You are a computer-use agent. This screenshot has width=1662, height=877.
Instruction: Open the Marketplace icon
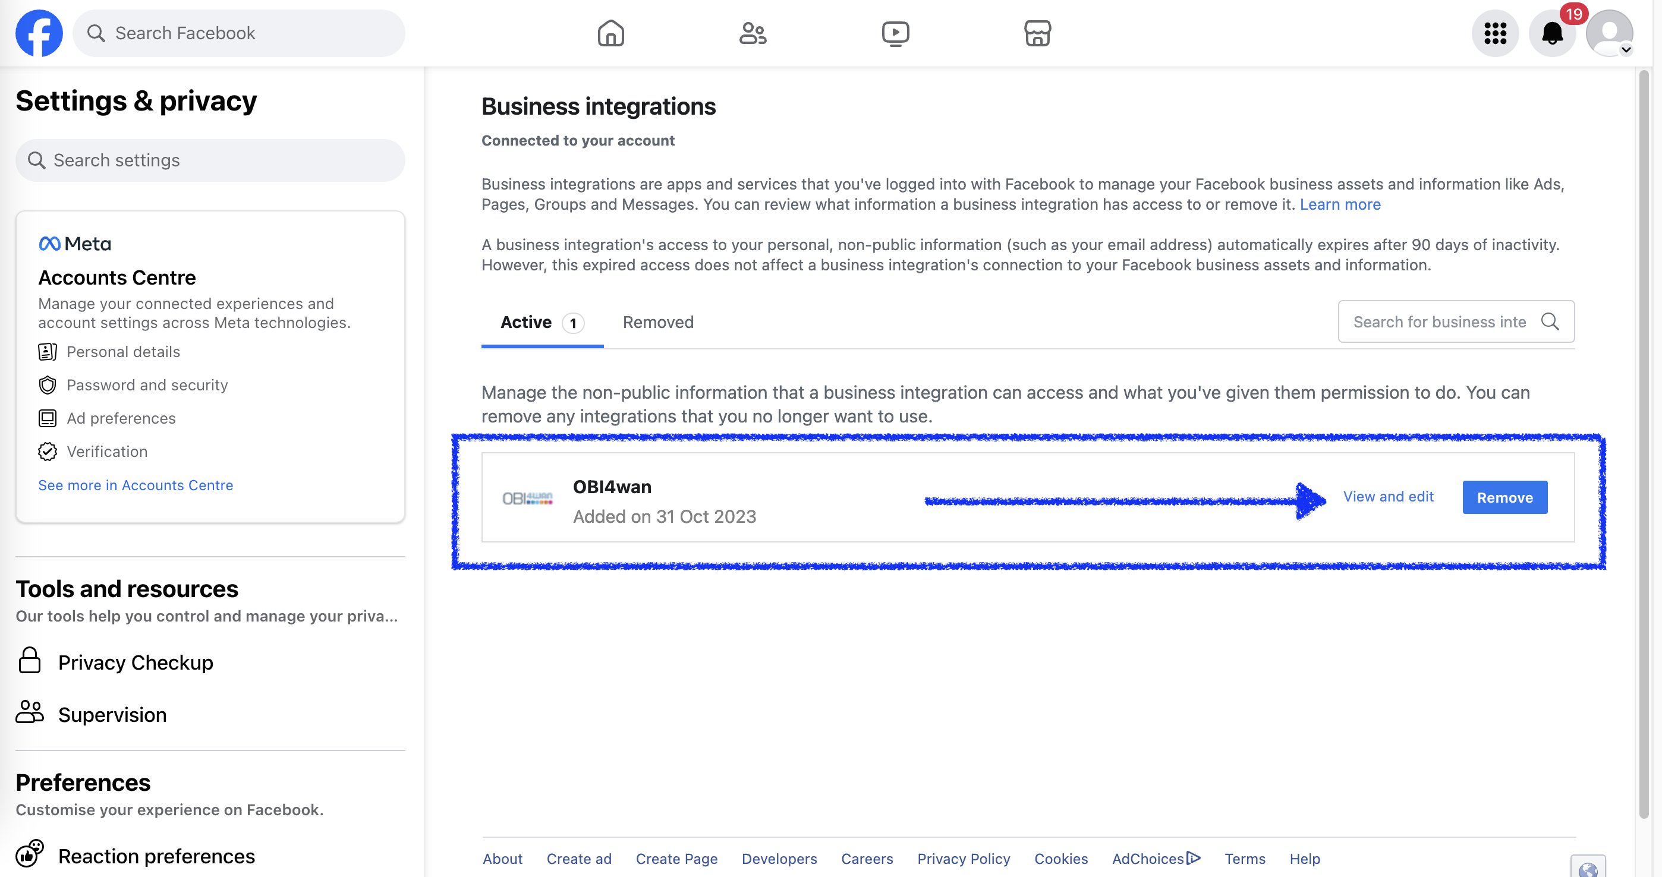point(1037,33)
